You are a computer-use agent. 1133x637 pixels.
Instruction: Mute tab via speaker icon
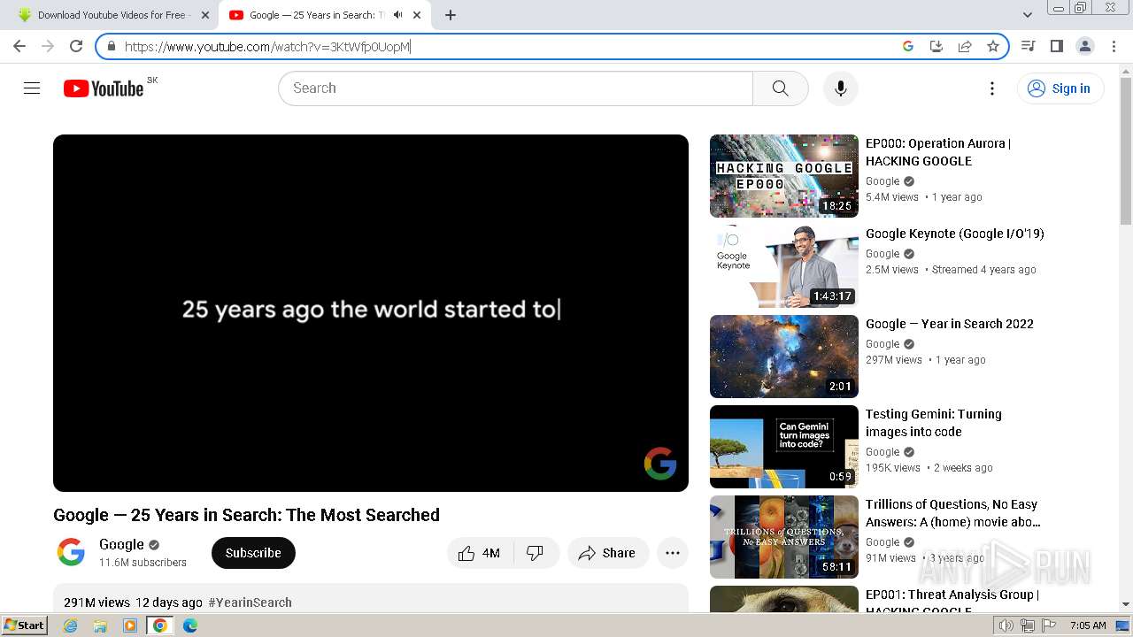tap(398, 15)
